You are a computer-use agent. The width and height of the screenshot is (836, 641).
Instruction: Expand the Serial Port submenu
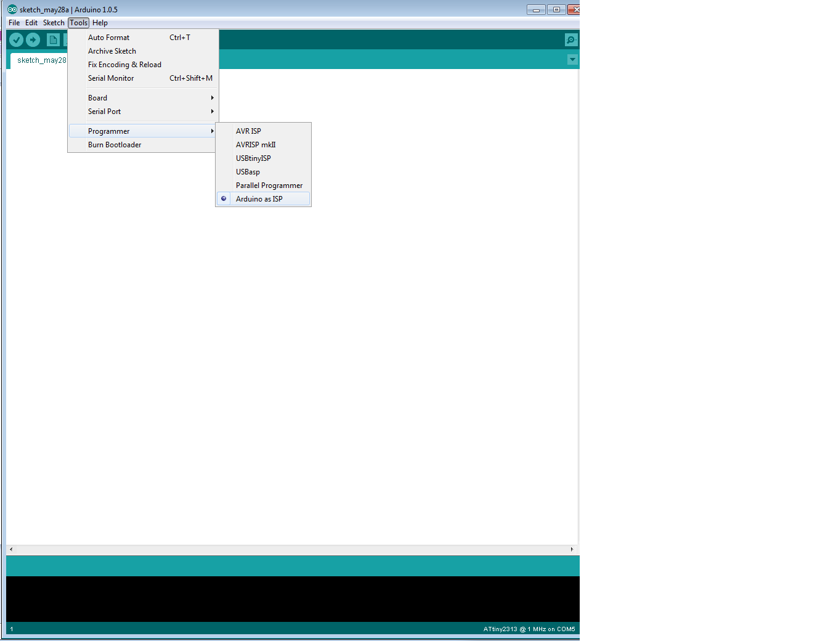tap(143, 112)
